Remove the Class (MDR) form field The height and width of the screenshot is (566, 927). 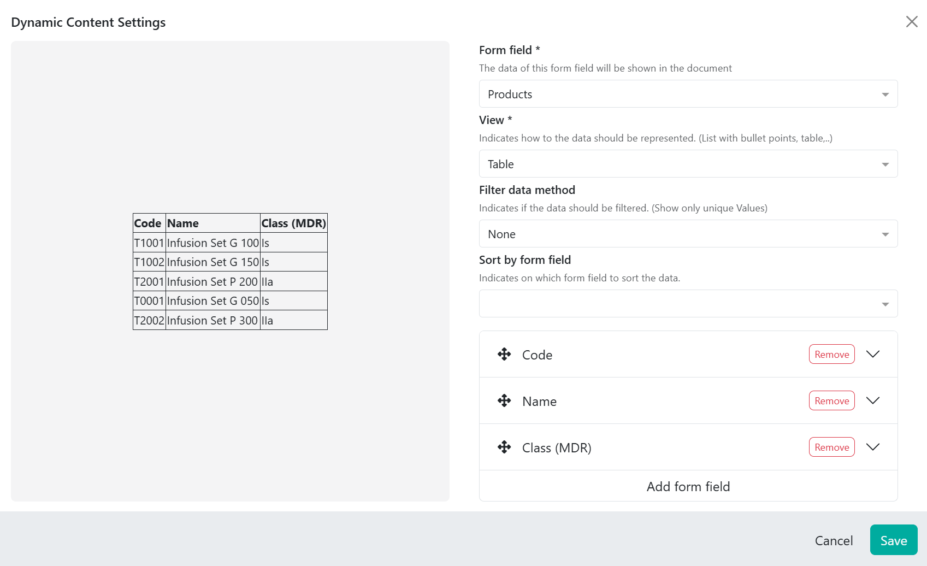[x=831, y=447]
